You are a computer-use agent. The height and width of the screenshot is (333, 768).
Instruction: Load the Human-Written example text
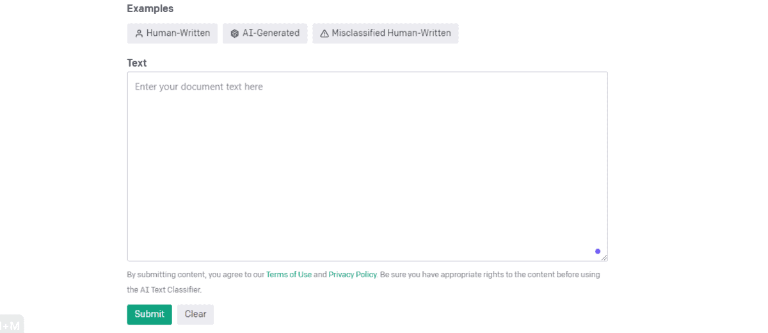[173, 33]
